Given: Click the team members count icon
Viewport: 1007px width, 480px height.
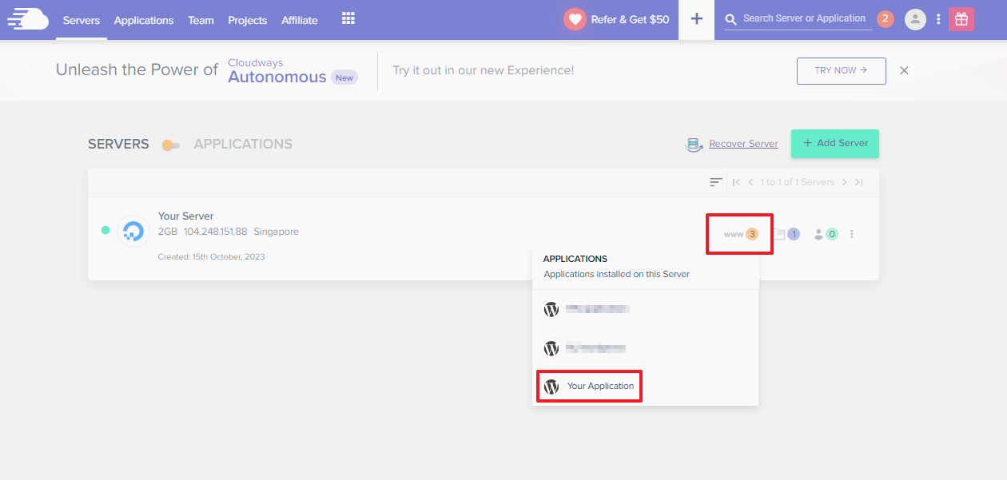Looking at the screenshot, I should click(x=826, y=234).
